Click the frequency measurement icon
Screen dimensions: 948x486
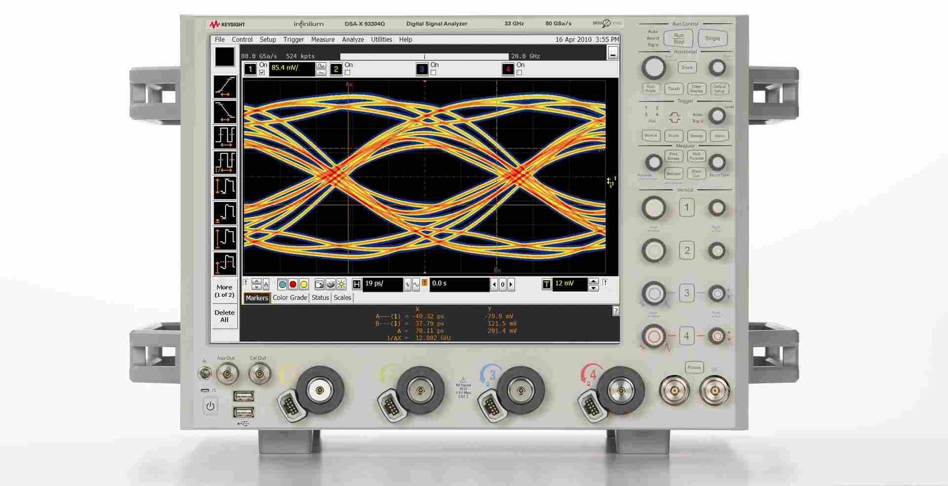coord(225,162)
